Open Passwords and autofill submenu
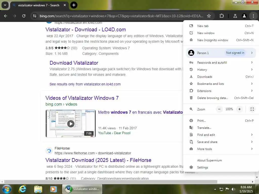 tap(221, 63)
